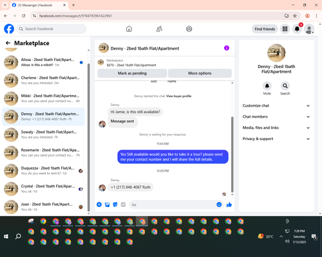The image size is (322, 257).
Task: Open the Windows Start menu
Action: click(x=6, y=236)
